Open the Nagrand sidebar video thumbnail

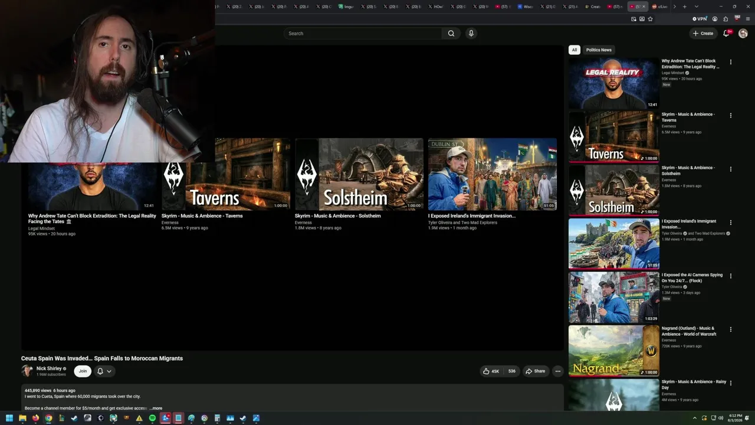pos(613,351)
